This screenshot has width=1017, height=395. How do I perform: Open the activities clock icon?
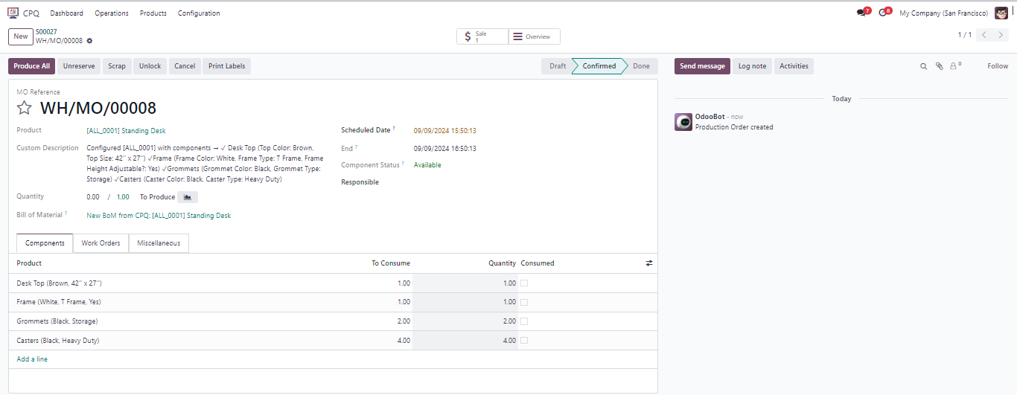[884, 13]
